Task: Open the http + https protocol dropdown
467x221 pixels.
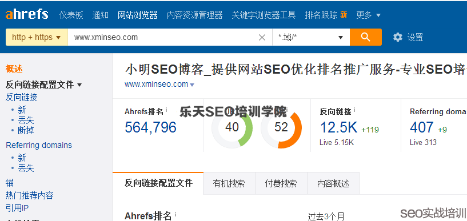Action: click(x=37, y=37)
